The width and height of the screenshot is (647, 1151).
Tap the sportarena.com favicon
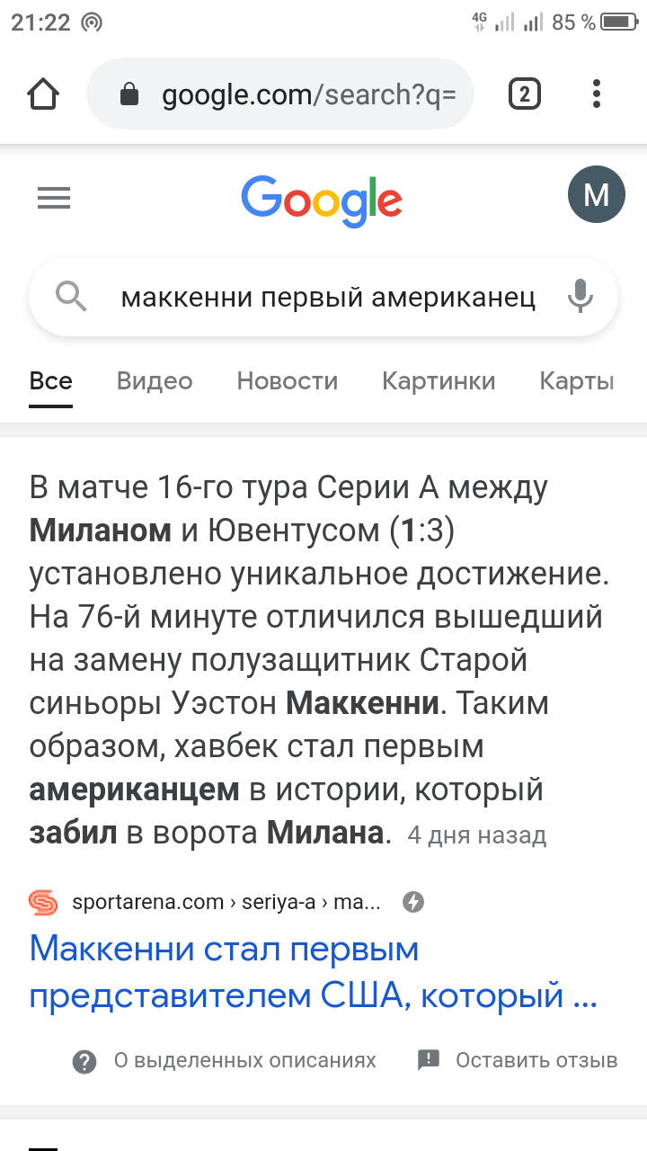[44, 902]
